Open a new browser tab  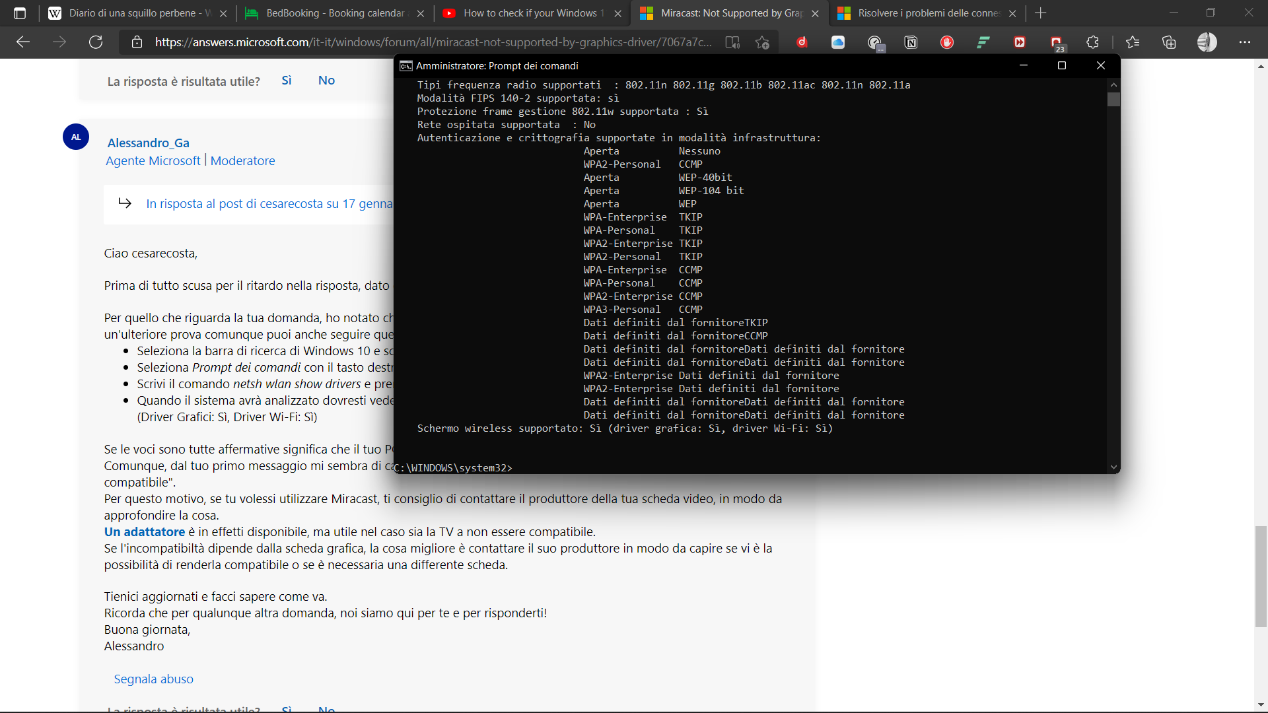pyautogui.click(x=1041, y=13)
